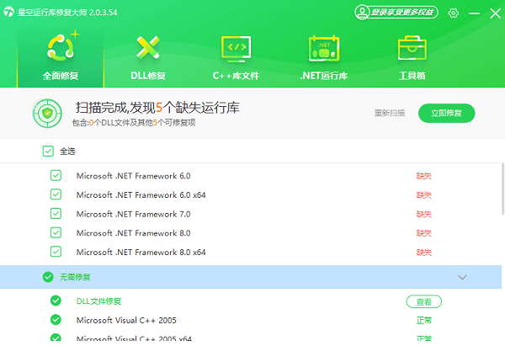505x346 pixels.
Task: Click 查看 button for DLL文件修复
Action: click(x=424, y=301)
